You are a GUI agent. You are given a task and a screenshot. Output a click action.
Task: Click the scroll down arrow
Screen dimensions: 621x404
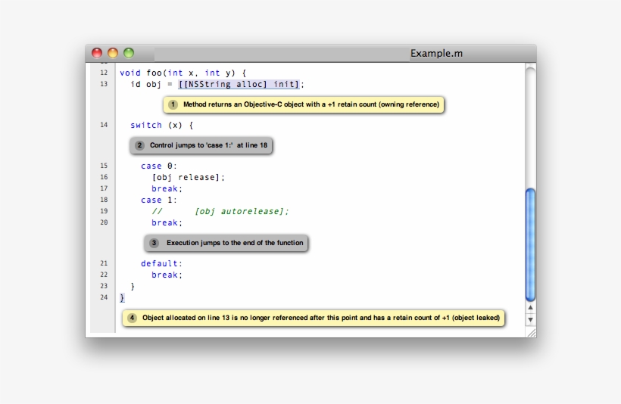tap(530, 320)
